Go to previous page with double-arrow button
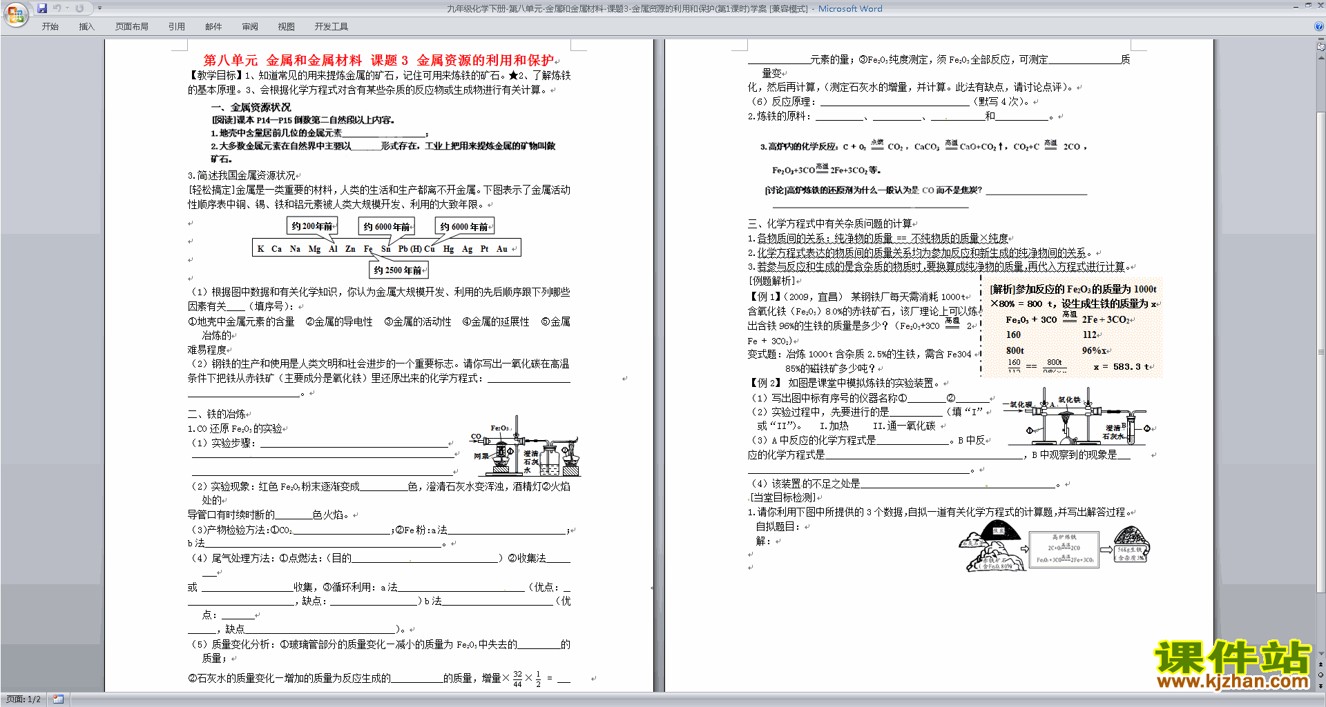 pyautogui.click(x=1321, y=665)
